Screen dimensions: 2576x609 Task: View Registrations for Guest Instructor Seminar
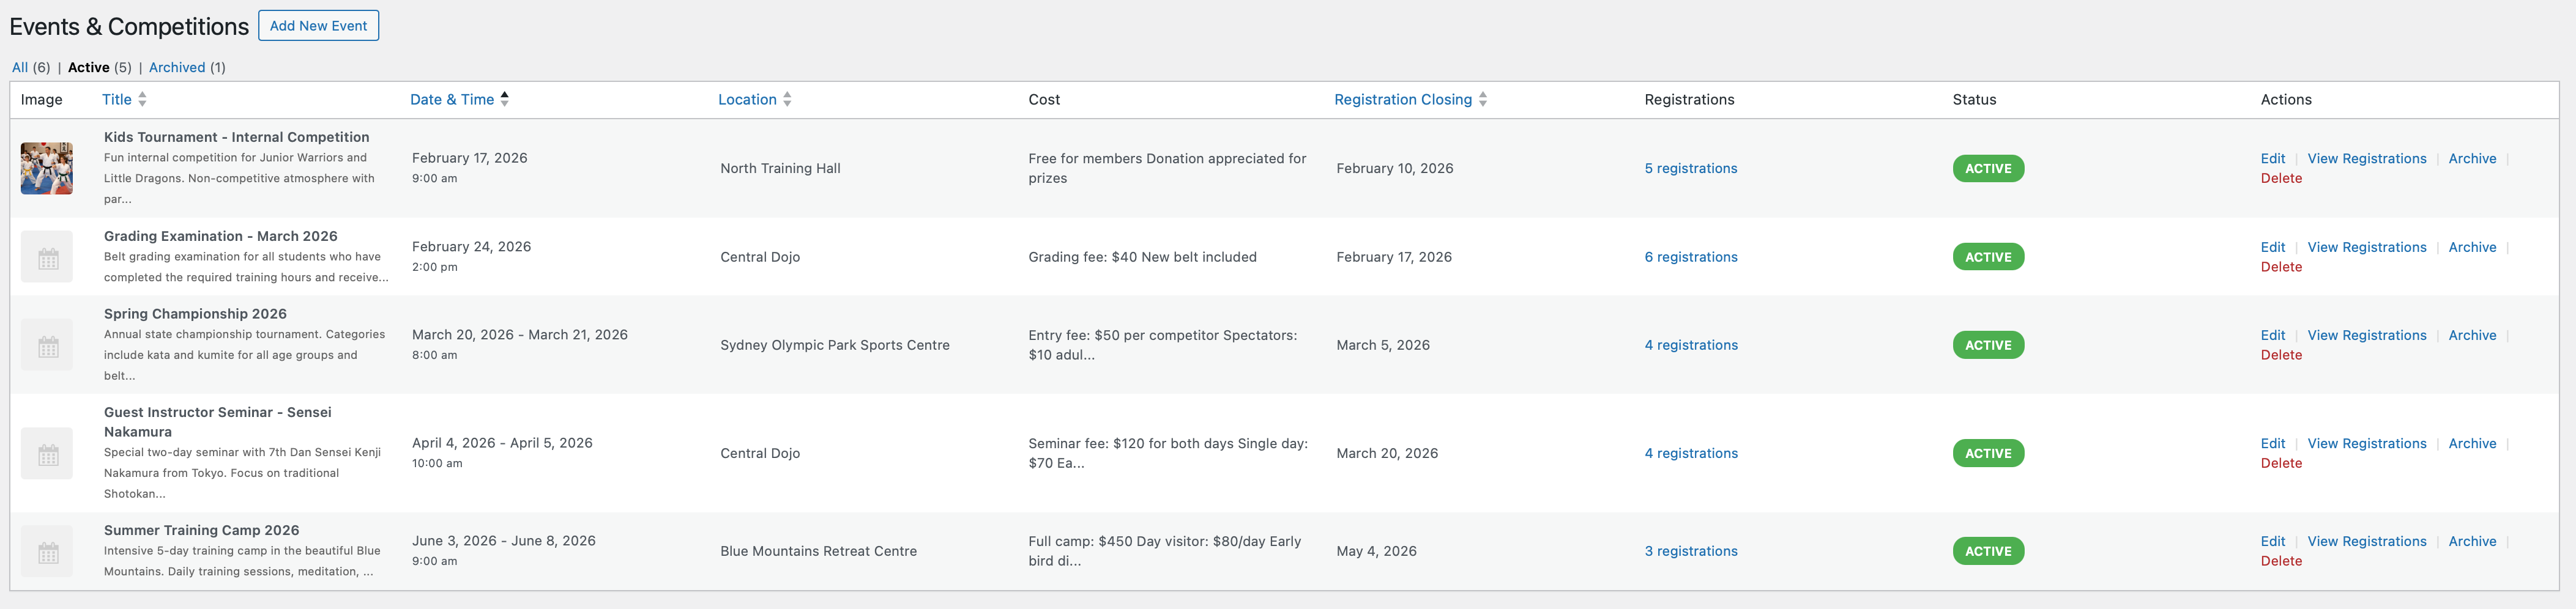coord(2366,443)
